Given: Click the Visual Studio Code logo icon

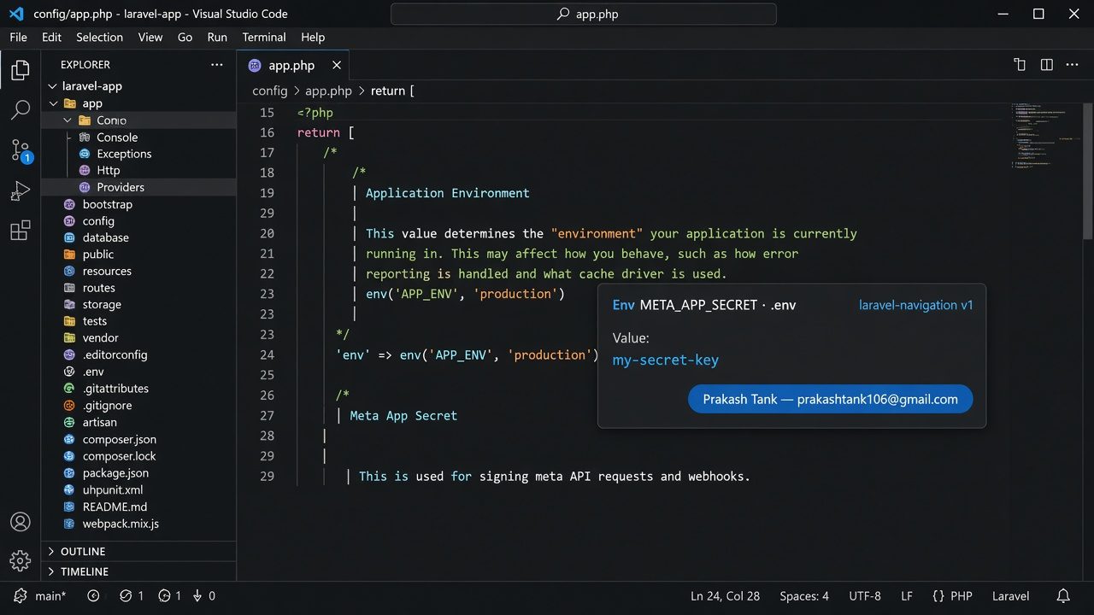Looking at the screenshot, I should point(15,14).
